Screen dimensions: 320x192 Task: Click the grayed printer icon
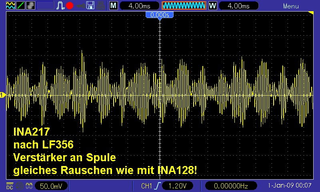click(x=101, y=6)
